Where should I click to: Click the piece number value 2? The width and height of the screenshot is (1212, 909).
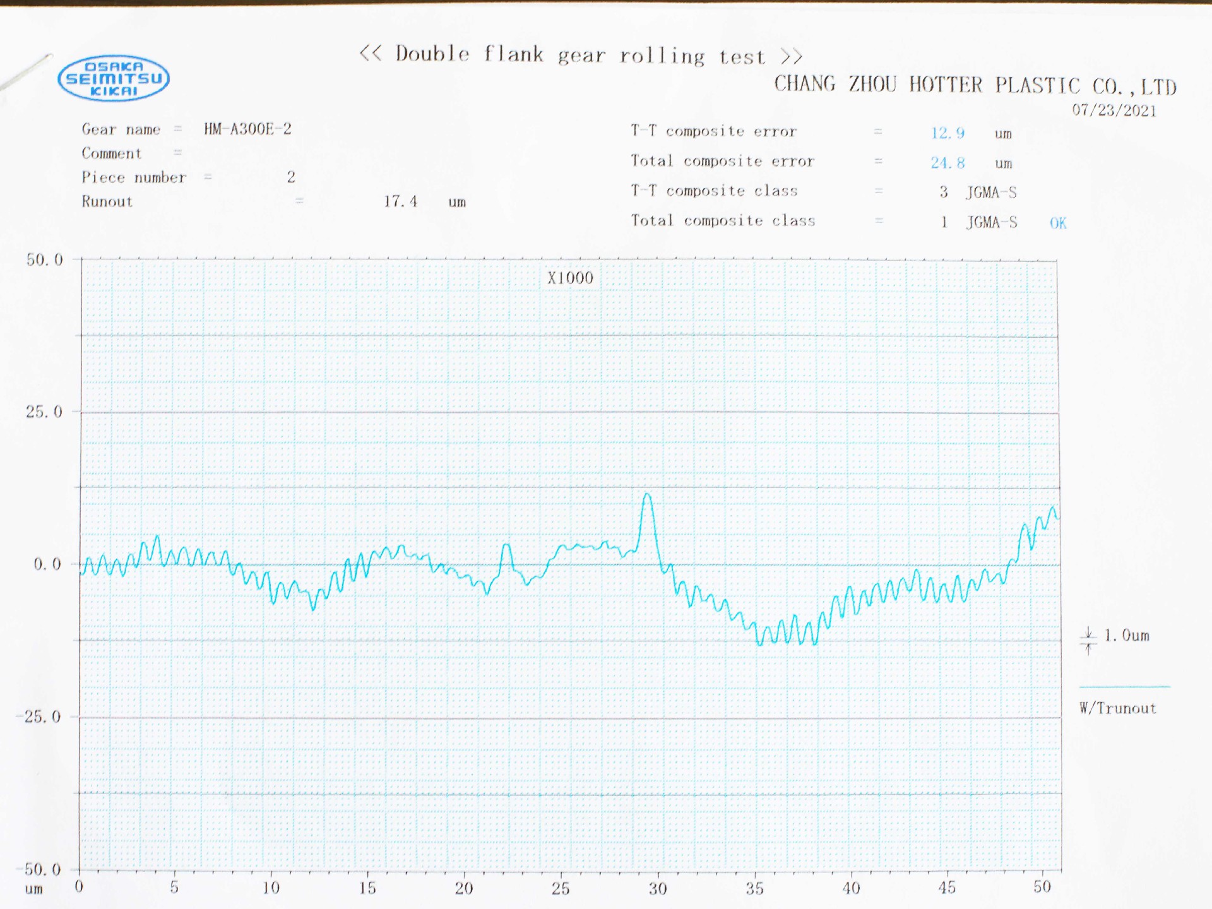tap(291, 177)
